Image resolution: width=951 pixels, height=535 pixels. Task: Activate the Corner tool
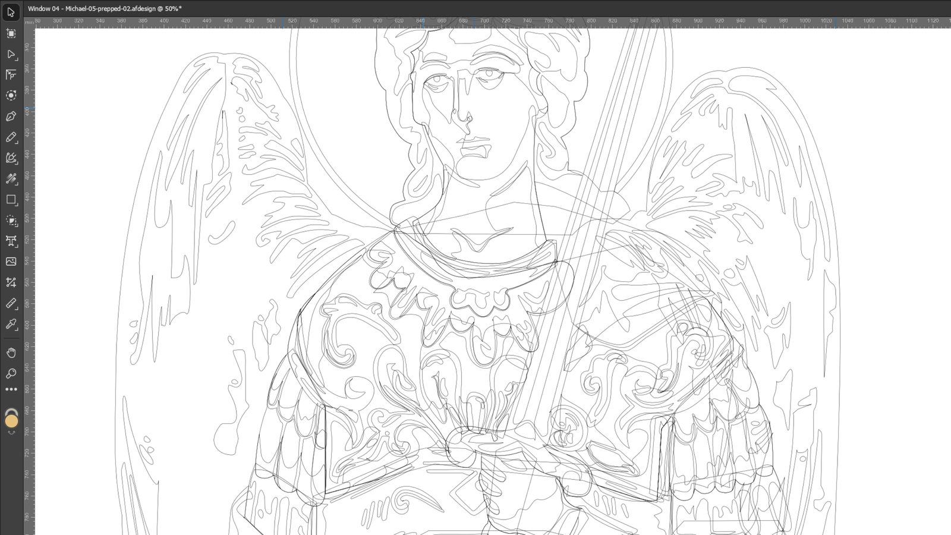[x=11, y=75]
